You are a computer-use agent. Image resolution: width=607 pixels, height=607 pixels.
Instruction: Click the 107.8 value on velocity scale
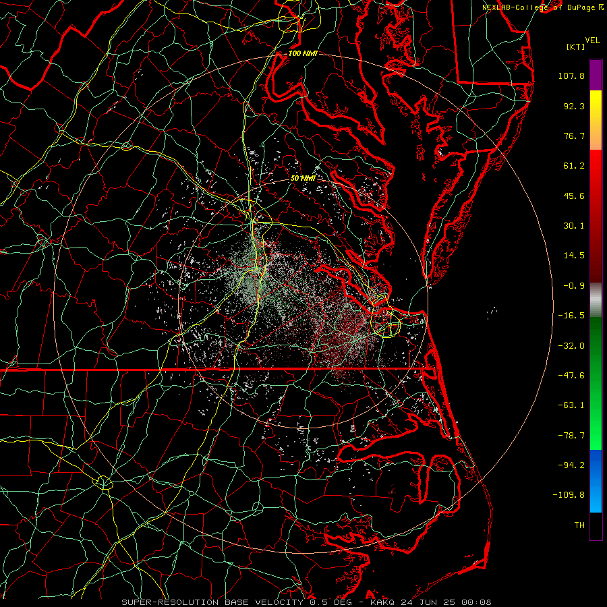point(571,76)
